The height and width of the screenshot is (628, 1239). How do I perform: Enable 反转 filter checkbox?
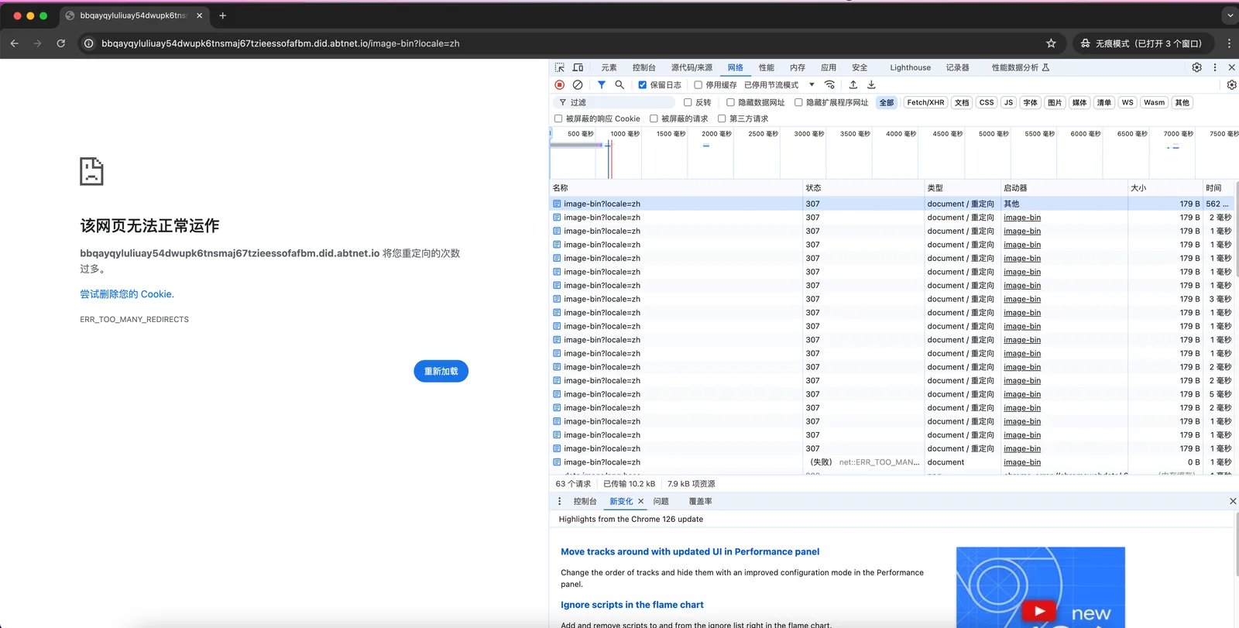coord(688,102)
